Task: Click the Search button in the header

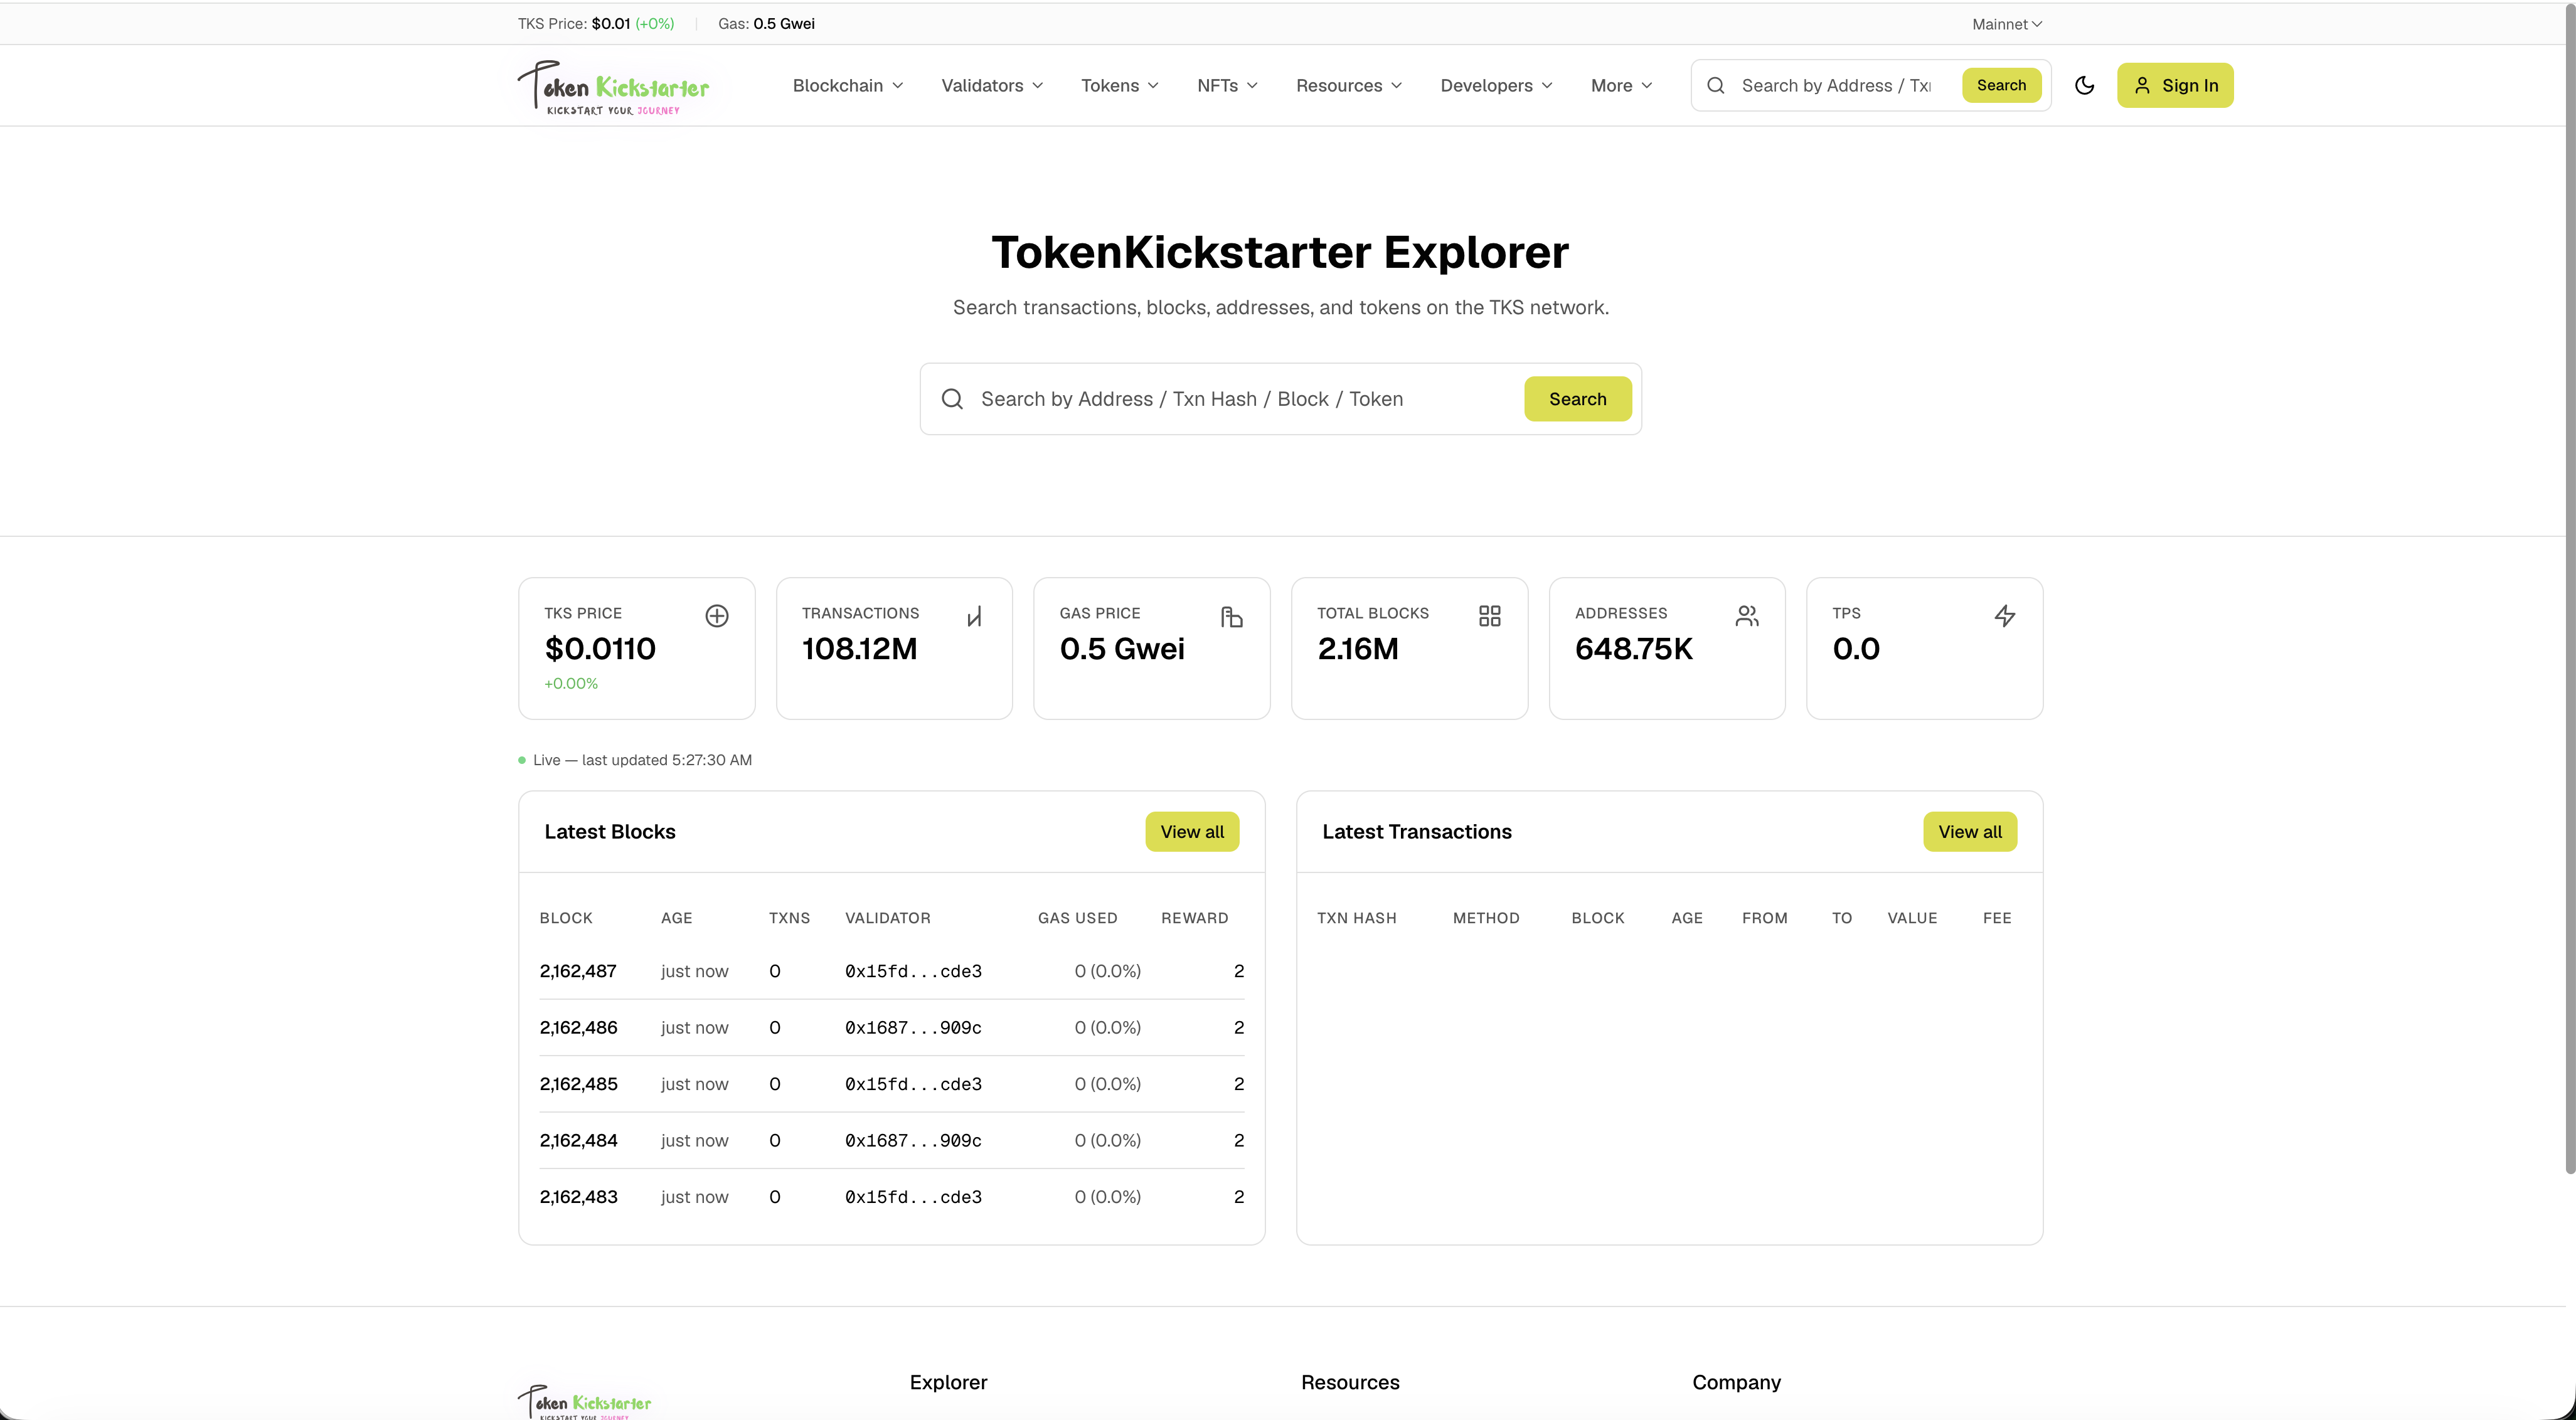Action: coord(2001,85)
